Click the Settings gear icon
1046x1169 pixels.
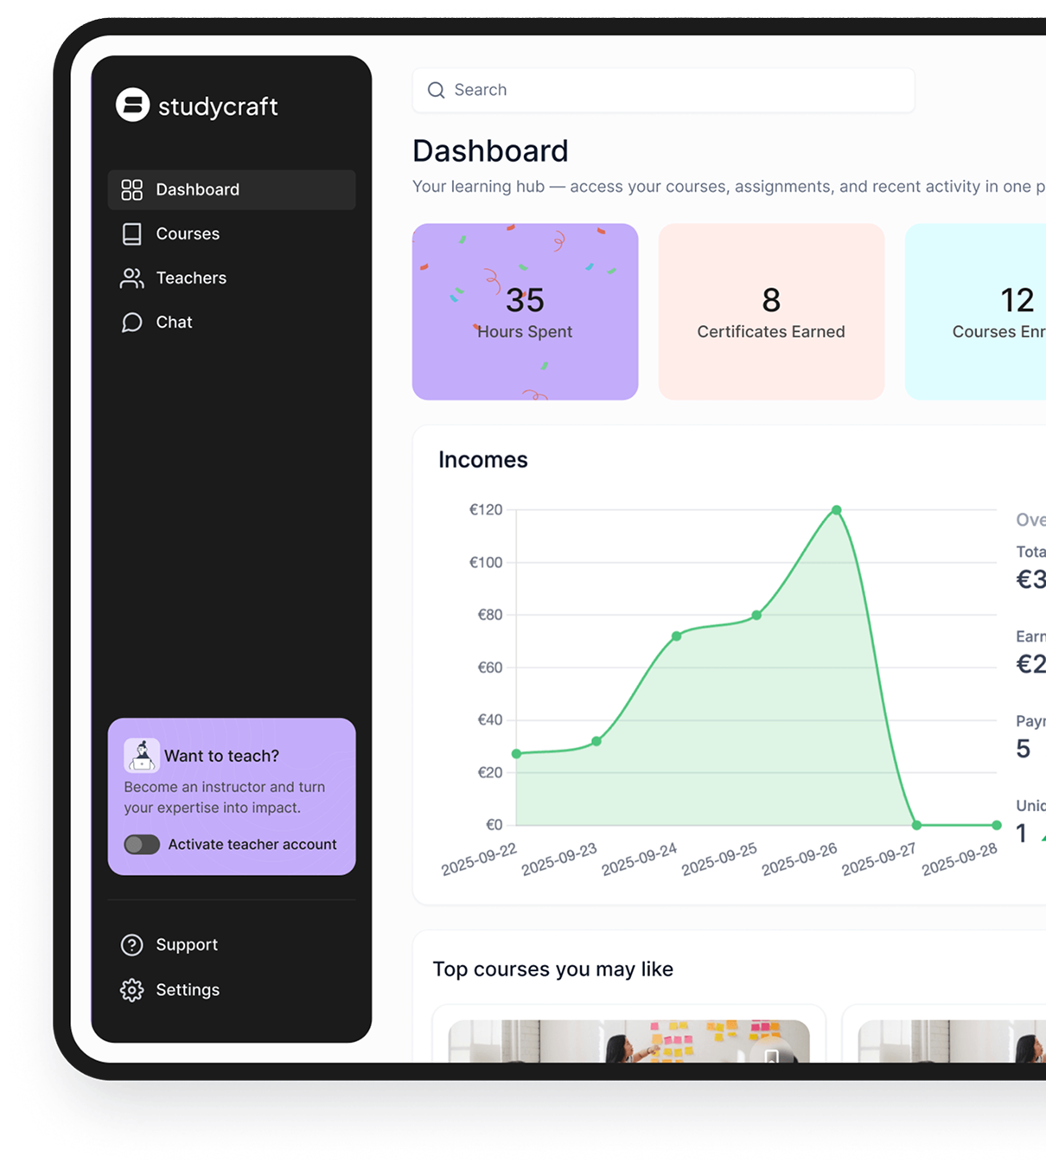click(x=131, y=990)
